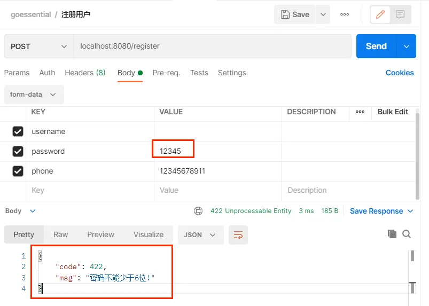
Task: Click the 422 Unprocessable Entity status
Action: 251,211
